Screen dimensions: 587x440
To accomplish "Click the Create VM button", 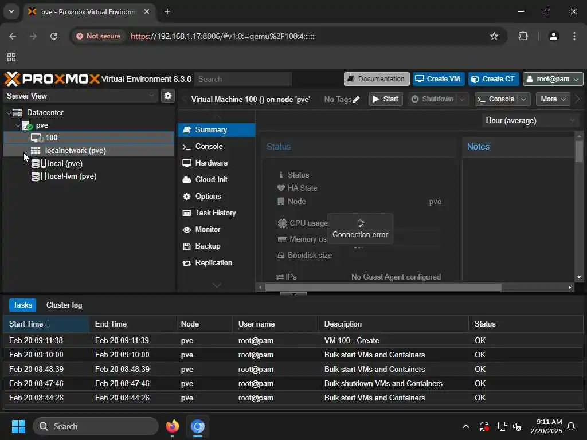I will [x=439, y=79].
